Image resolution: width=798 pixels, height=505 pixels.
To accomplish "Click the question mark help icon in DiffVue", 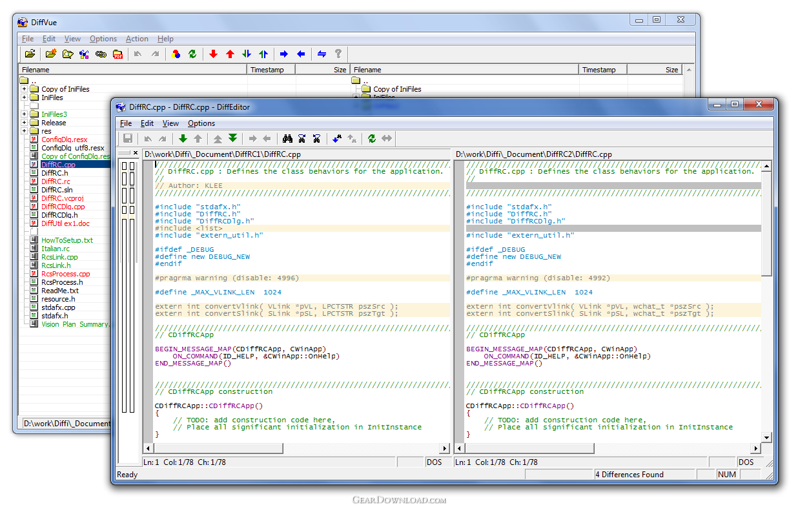I will tap(338, 54).
